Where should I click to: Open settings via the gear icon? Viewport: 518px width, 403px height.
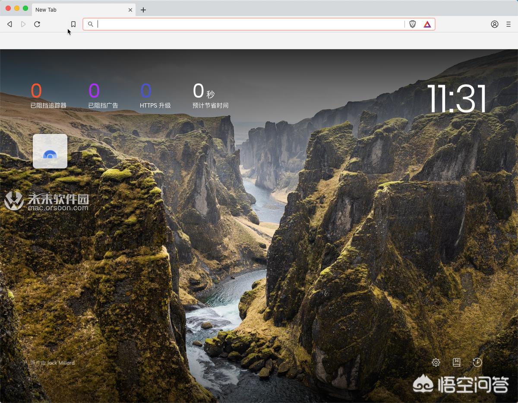click(436, 362)
